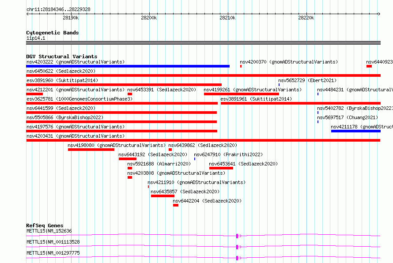This screenshot has height=263, width=393.
Task: Open the nsv5697517 (Chuang2021) label
Action: (x=348, y=117)
